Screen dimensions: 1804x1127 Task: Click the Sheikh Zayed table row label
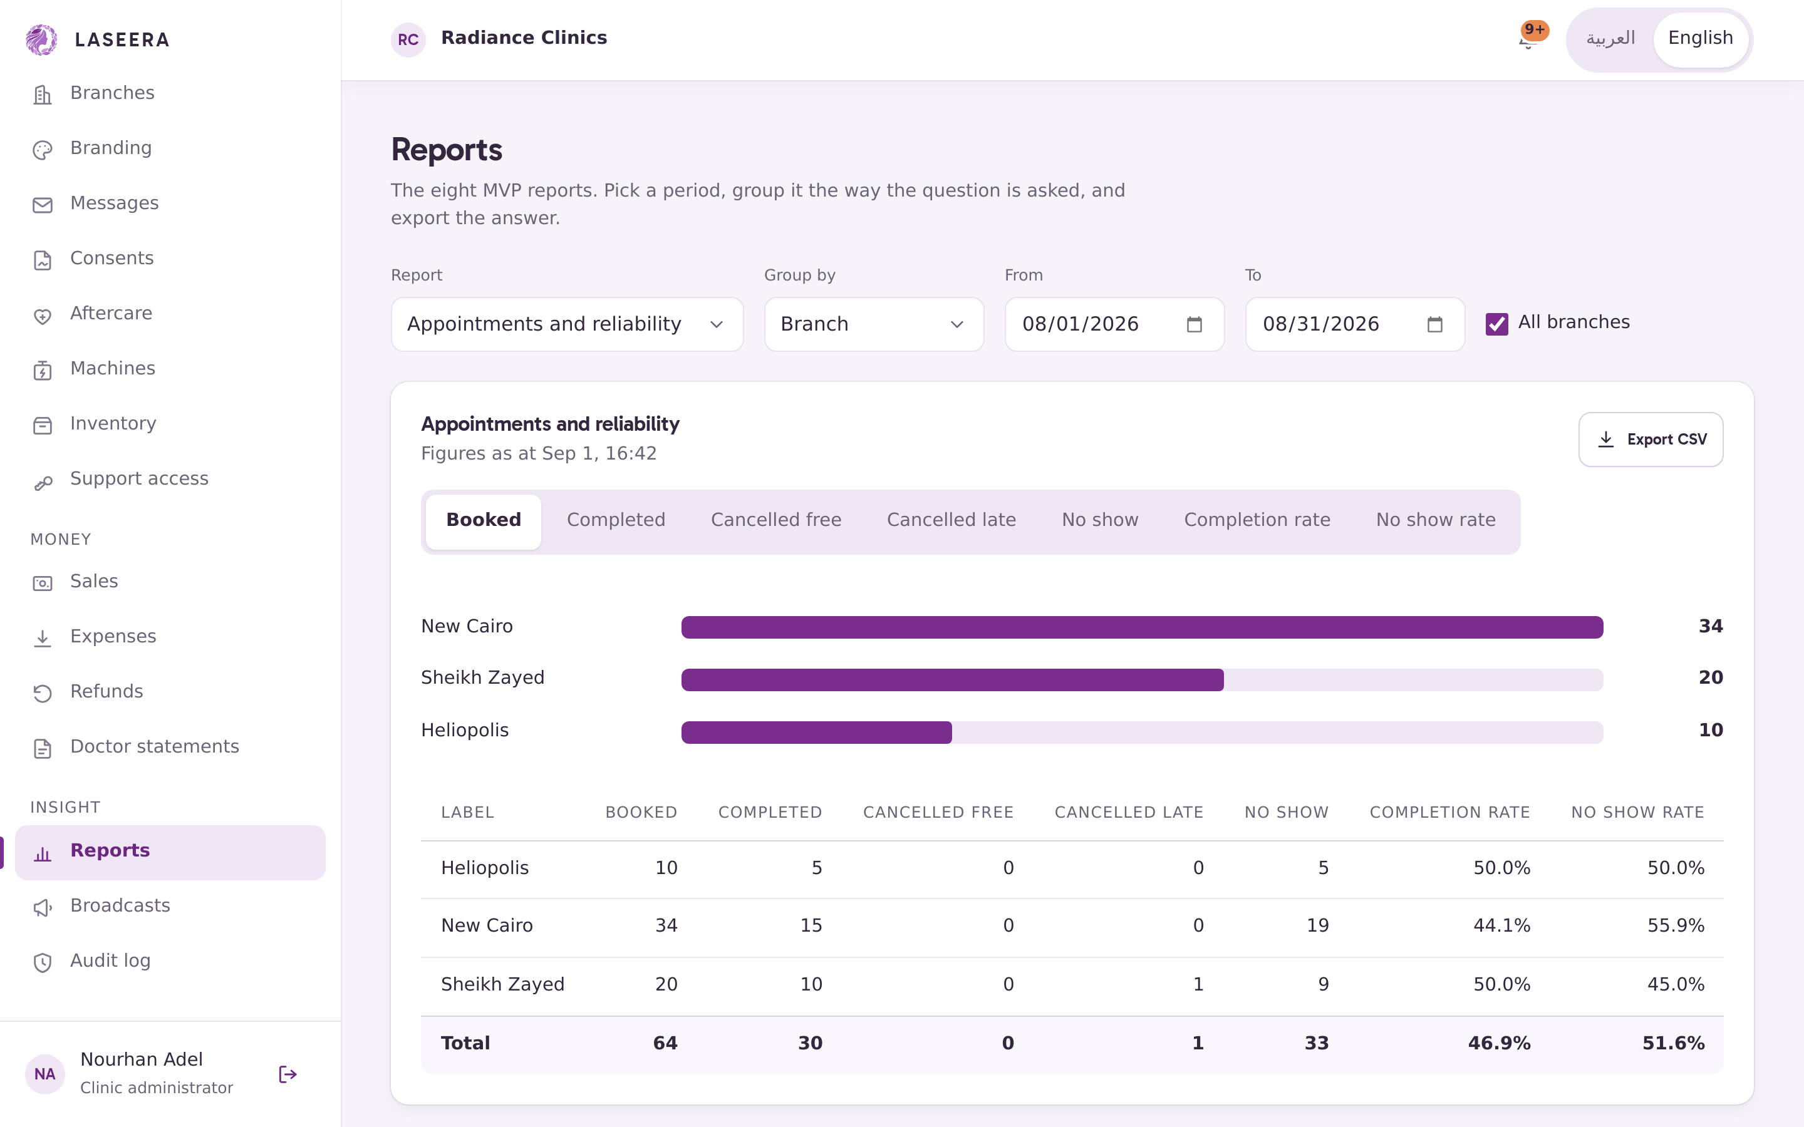[502, 985]
